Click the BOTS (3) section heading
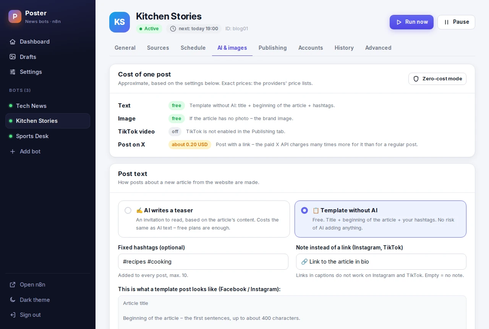 click(20, 90)
